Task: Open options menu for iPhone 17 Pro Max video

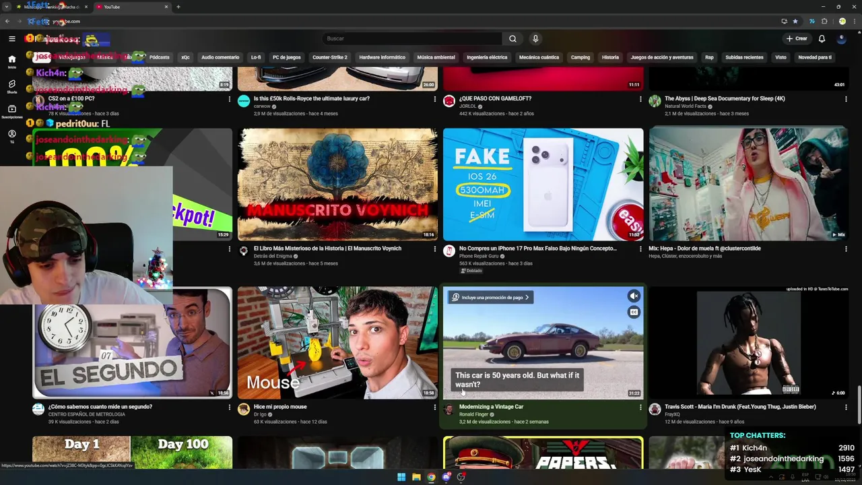Action: pos(640,249)
